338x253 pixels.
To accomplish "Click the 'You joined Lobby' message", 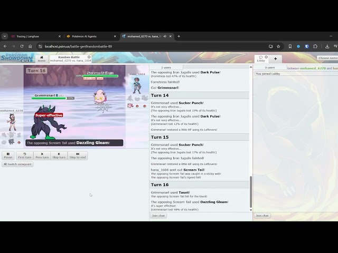I will (x=268, y=74).
